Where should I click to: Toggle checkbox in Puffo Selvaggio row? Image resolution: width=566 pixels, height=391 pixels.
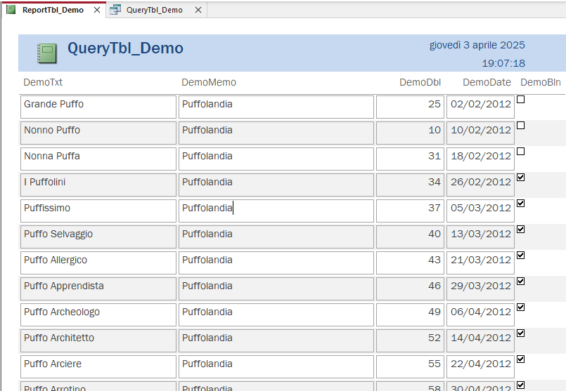click(521, 230)
